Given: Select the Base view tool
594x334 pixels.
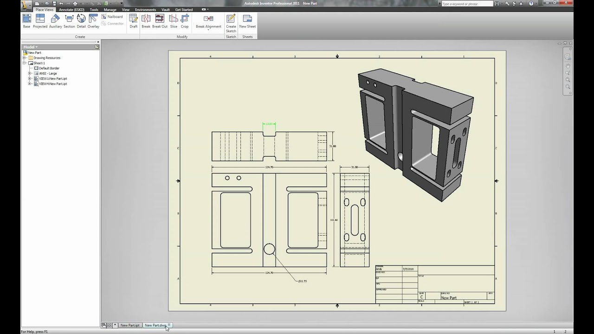Looking at the screenshot, I should (x=26, y=21).
